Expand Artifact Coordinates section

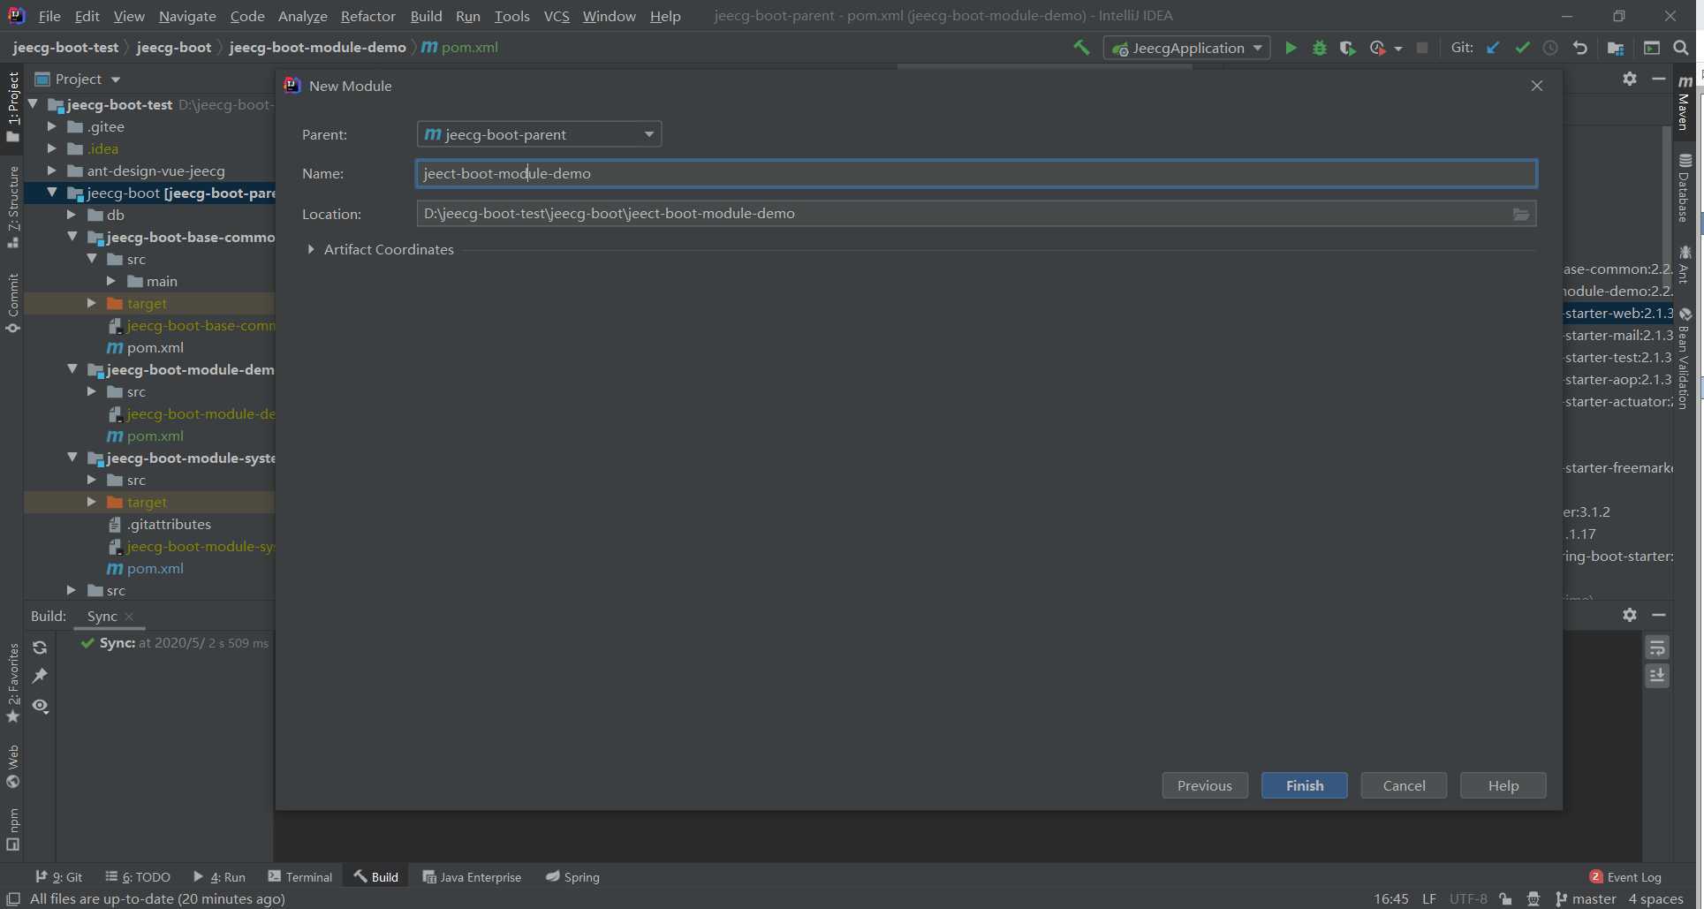point(311,250)
